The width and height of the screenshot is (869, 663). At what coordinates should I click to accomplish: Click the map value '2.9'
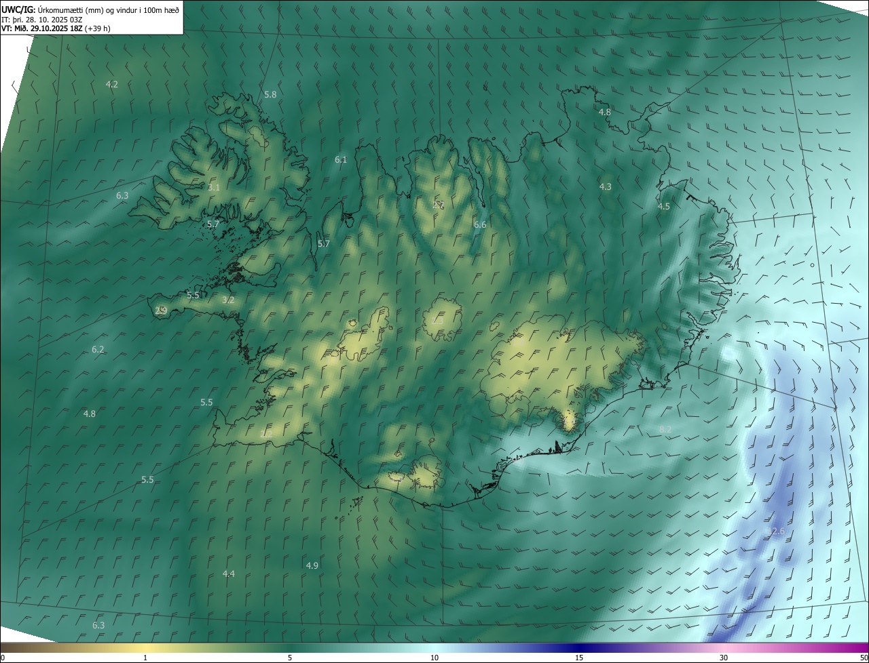(161, 310)
